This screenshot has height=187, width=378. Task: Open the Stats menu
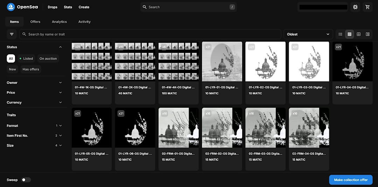68,7
